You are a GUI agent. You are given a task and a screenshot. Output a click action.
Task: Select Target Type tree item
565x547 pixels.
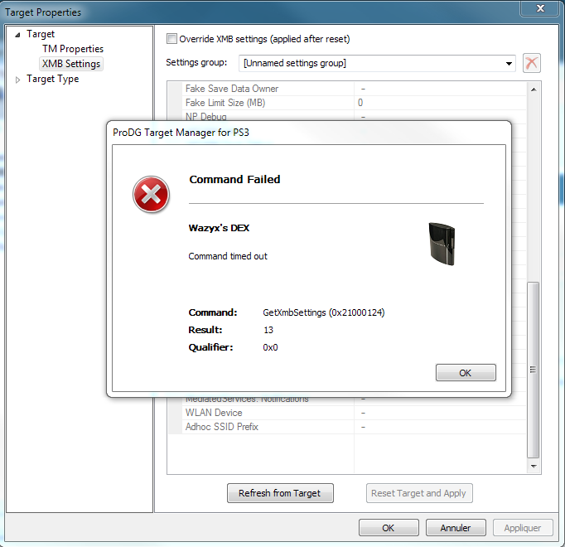click(53, 79)
